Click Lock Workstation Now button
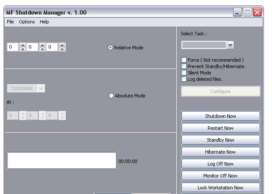 tap(220, 188)
